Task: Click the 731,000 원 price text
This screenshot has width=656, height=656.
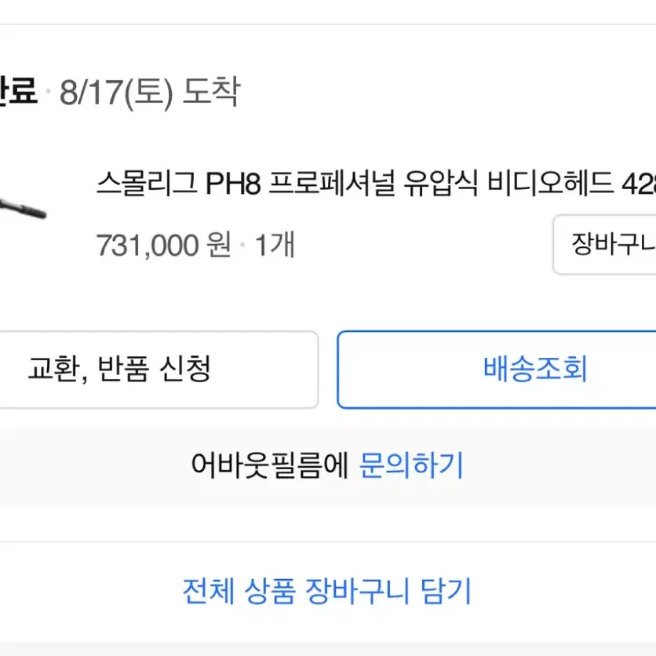Action: tap(164, 244)
